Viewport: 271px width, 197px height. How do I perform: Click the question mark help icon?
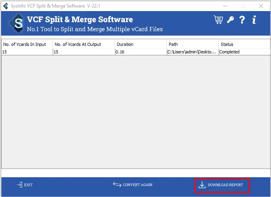click(242, 20)
